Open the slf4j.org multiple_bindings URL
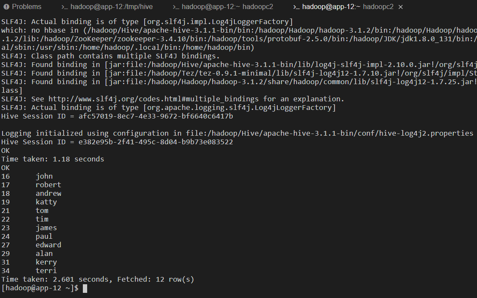This screenshot has height=298, width=477. point(153,99)
